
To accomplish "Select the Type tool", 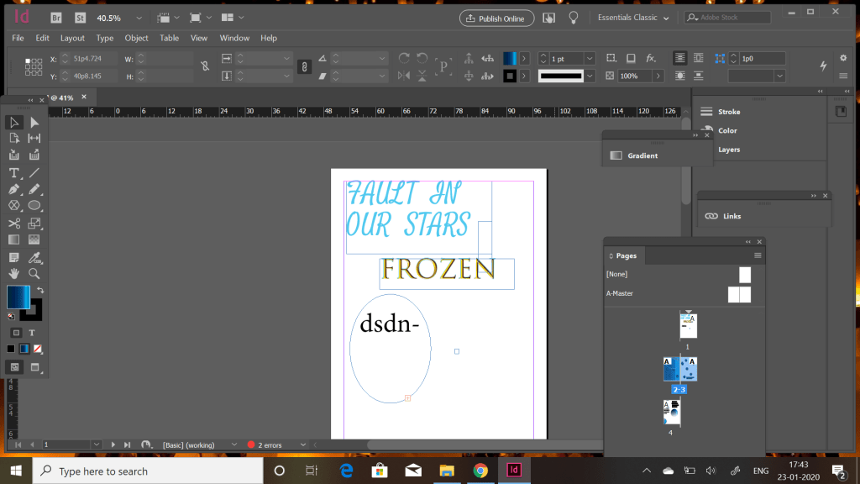I will tap(14, 172).
